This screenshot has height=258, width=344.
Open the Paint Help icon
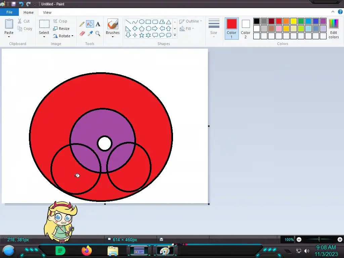point(340,12)
